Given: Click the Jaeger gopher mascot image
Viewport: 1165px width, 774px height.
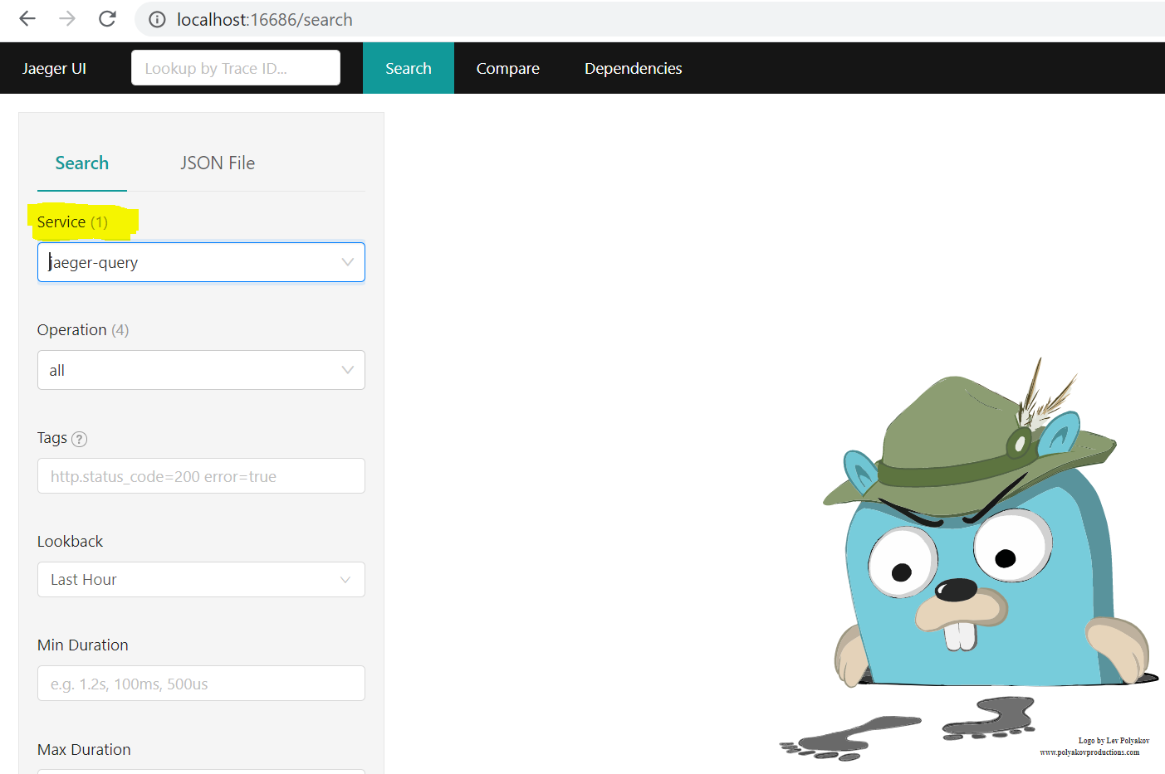Looking at the screenshot, I should pos(970,558).
